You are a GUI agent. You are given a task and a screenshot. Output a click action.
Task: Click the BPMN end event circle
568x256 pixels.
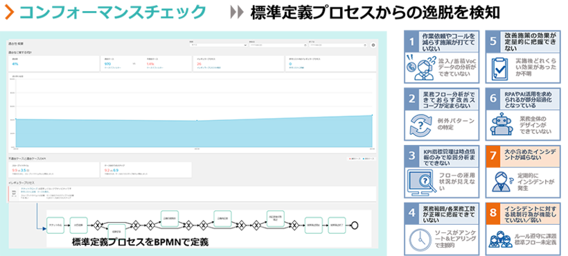click(x=355, y=225)
